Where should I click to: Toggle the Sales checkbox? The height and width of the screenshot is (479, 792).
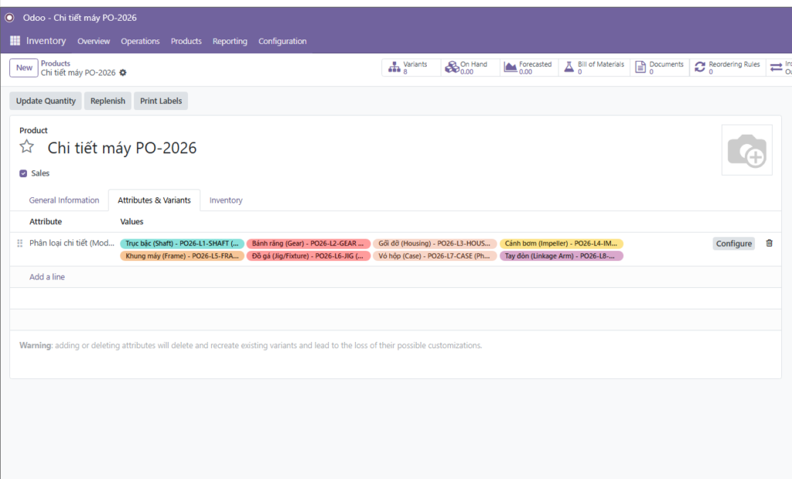point(23,173)
